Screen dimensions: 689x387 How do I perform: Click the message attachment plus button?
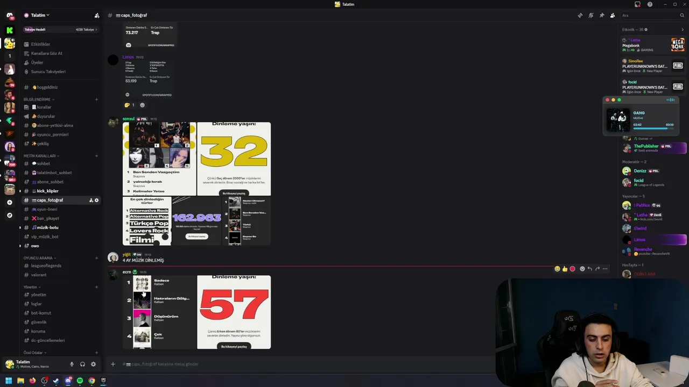113,364
